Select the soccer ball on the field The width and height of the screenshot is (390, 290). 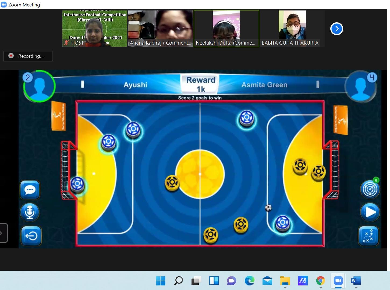pos(268,208)
